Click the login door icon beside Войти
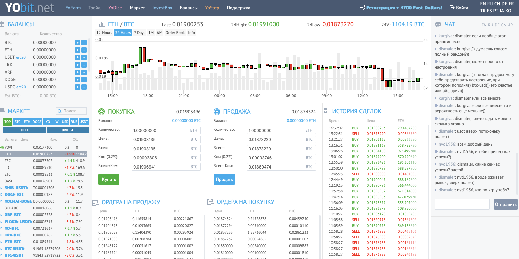 452,8
